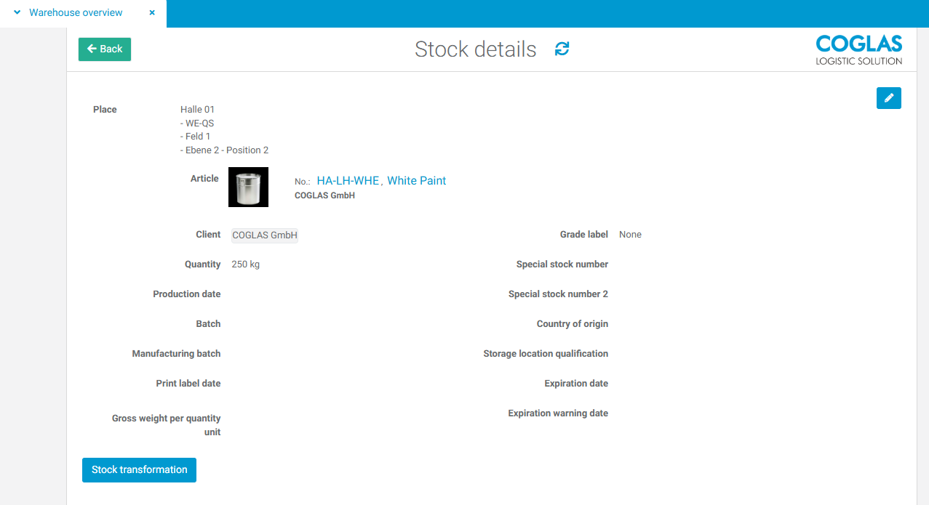The width and height of the screenshot is (929, 505).
Task: Click the paint can article image
Action: (248, 187)
